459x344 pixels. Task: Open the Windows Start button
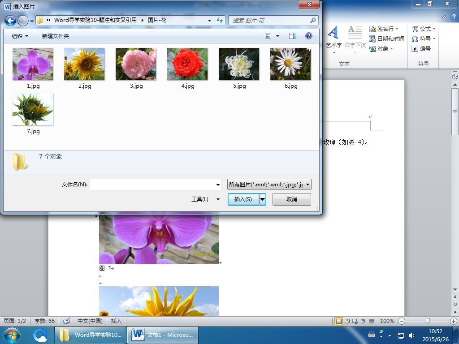(x=12, y=335)
